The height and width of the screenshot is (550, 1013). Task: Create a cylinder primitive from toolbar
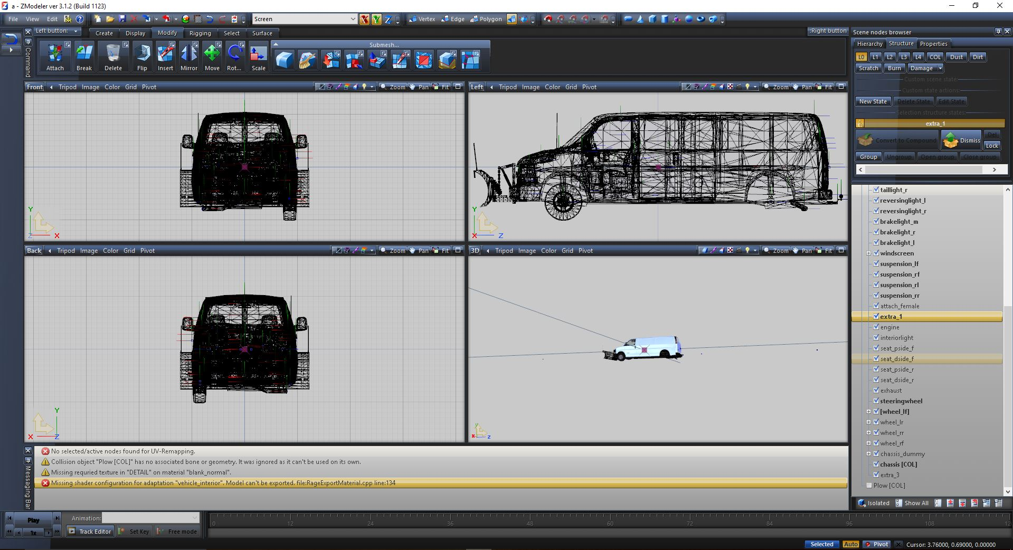[664, 19]
